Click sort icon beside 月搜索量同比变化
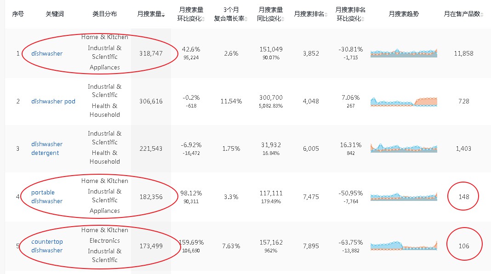Image resolution: width=491 pixels, height=274 pixels. click(x=283, y=19)
